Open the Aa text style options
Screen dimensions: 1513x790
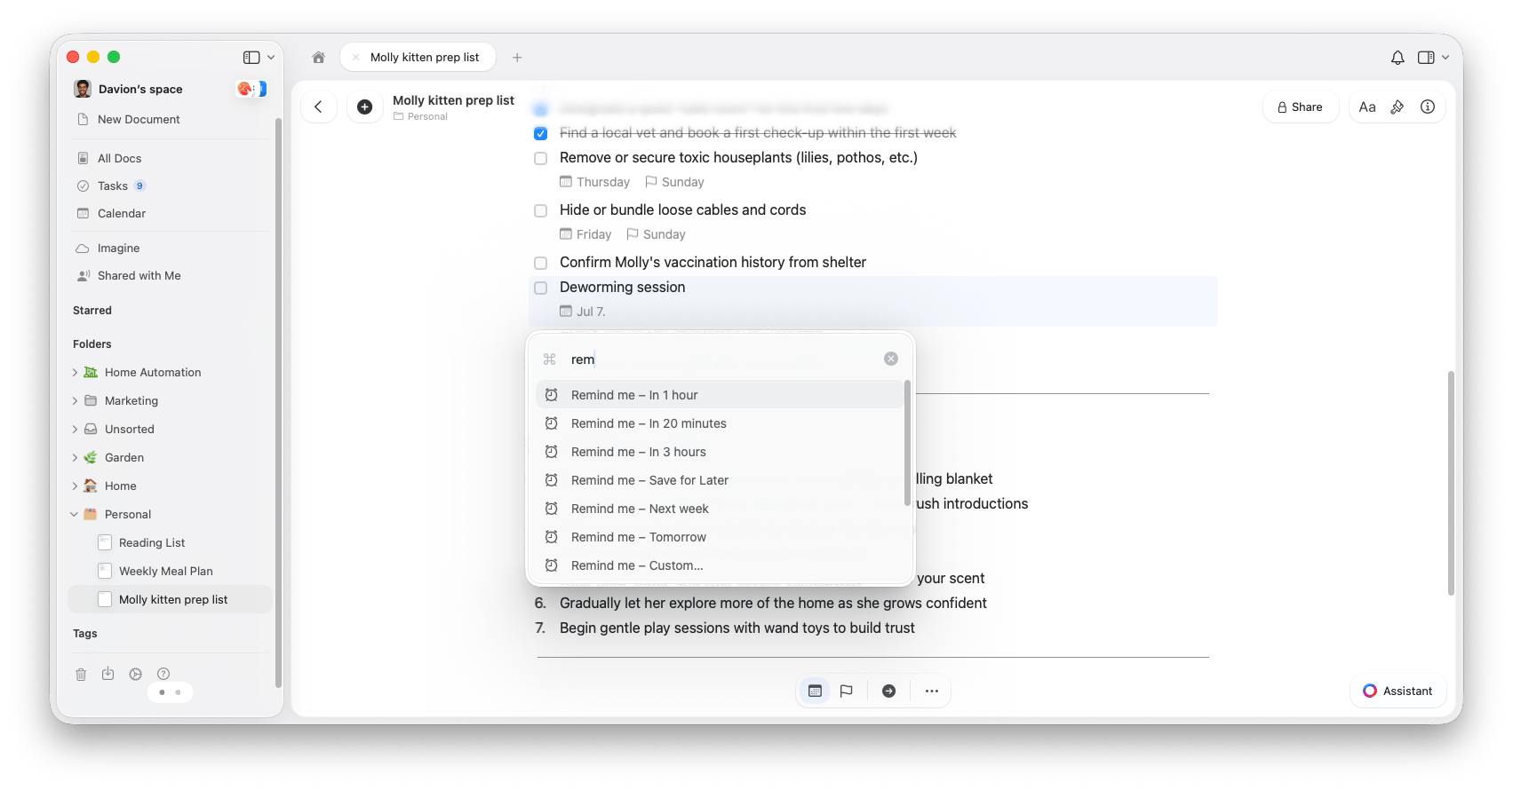[x=1367, y=107]
